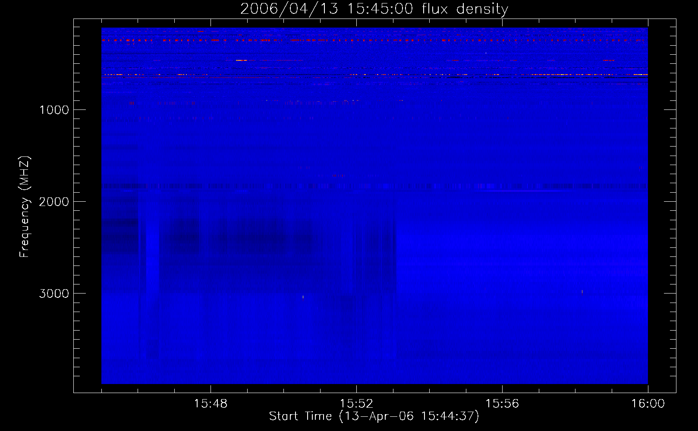The image size is (698, 431).
Task: Click the "Frequency (MHZ)" axis label
Action: (x=25, y=207)
